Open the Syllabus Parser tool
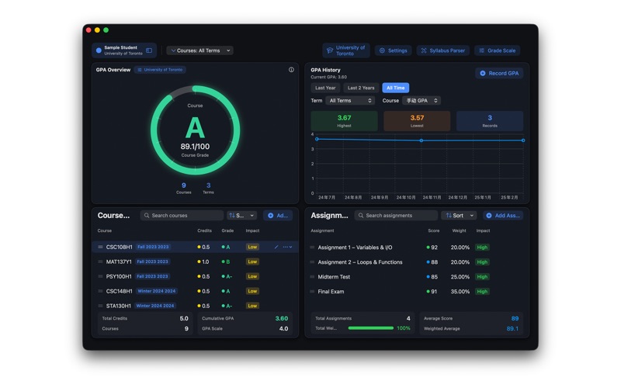The height and width of the screenshot is (388, 621). click(x=442, y=50)
